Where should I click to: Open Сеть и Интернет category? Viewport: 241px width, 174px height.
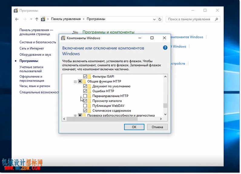coord(32,49)
